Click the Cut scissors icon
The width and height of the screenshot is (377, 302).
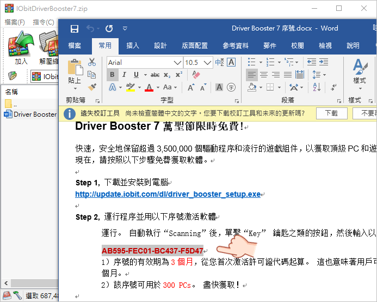92,62
